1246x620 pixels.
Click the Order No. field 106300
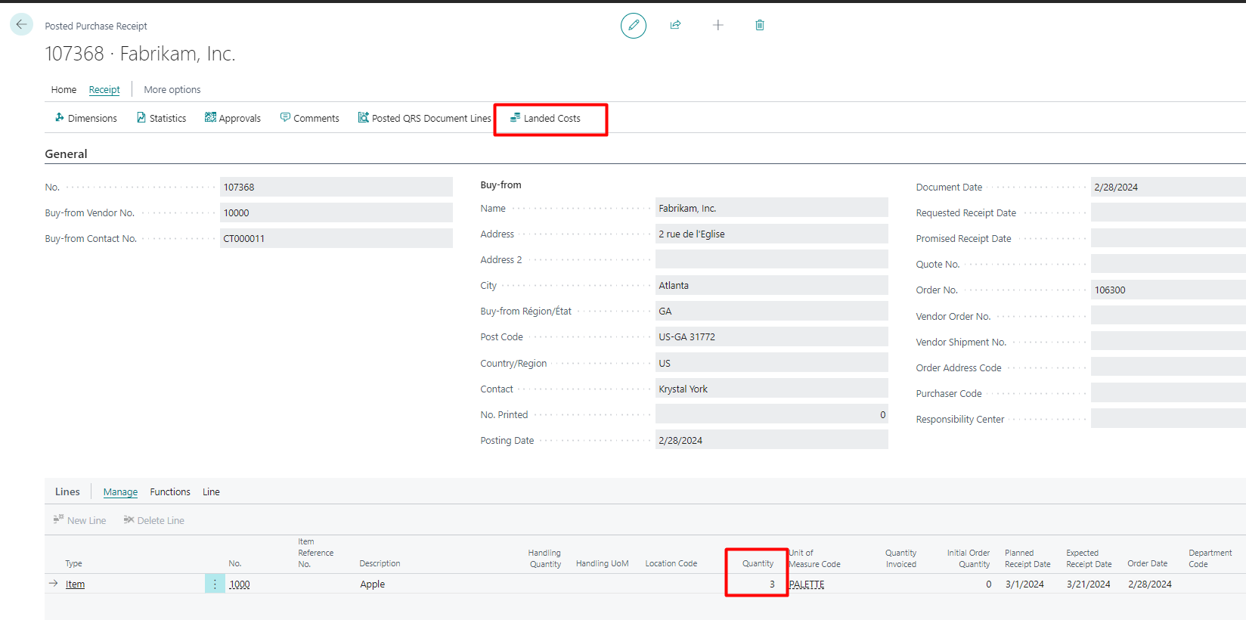pos(1164,290)
